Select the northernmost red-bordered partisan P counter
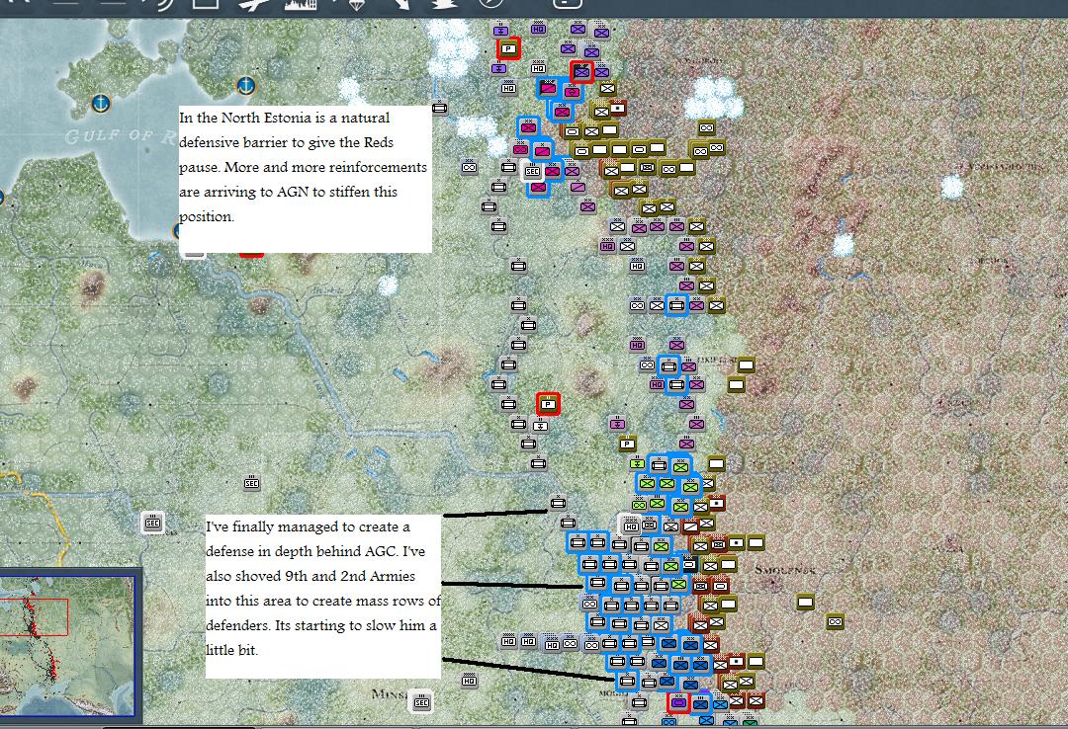 point(508,48)
